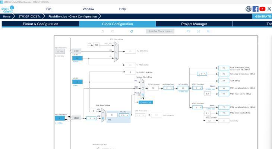Click the LSI RC blue value box

coord(78,58)
